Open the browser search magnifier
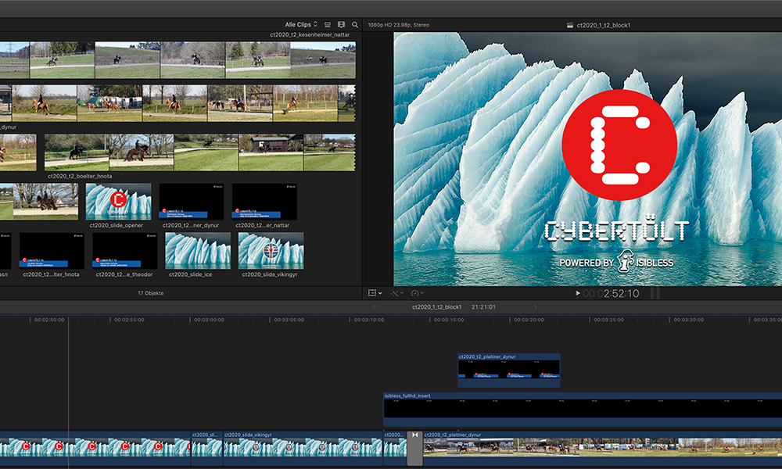The height and width of the screenshot is (469, 782). tap(355, 24)
